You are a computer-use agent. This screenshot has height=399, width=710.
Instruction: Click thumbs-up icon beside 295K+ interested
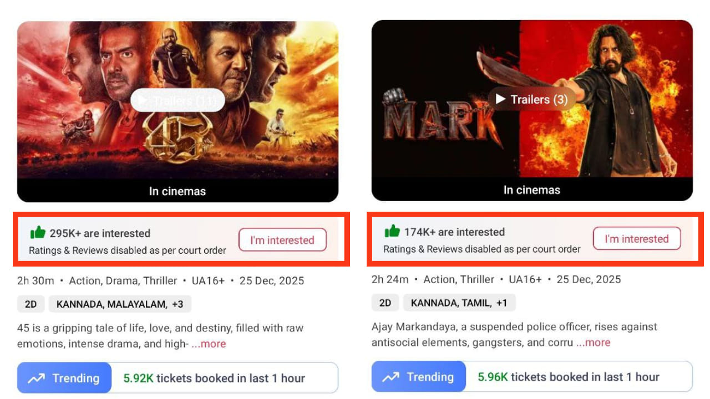point(38,232)
